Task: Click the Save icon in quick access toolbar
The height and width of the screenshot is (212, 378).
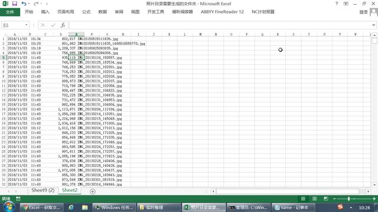Action: point(14,4)
